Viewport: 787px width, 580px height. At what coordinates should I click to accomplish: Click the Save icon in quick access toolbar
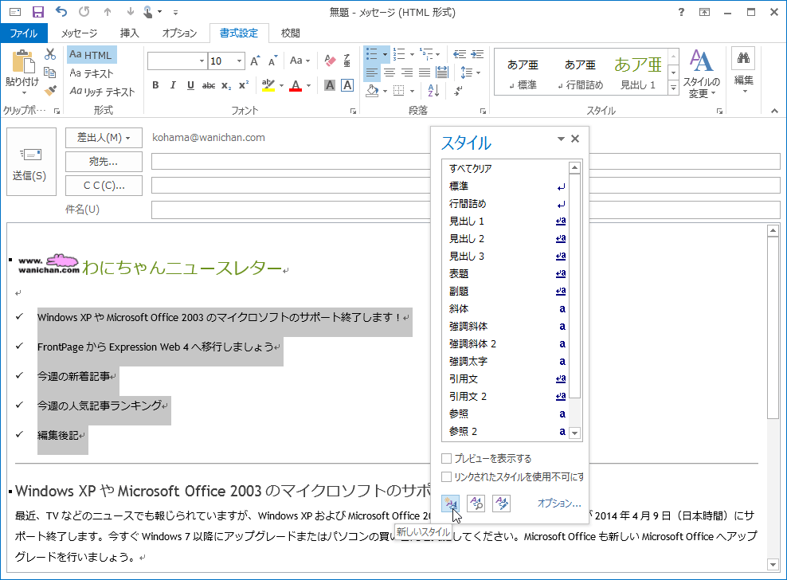coord(38,11)
